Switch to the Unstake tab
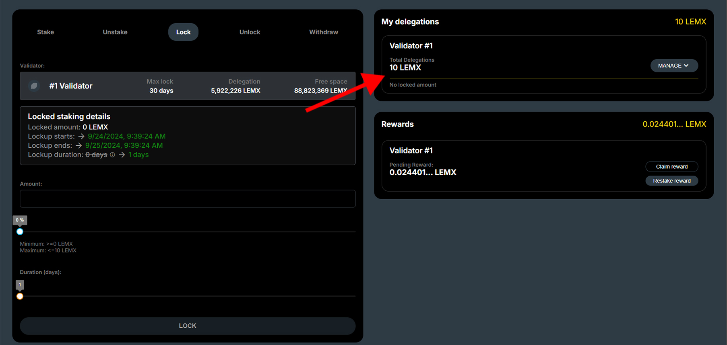 115,32
